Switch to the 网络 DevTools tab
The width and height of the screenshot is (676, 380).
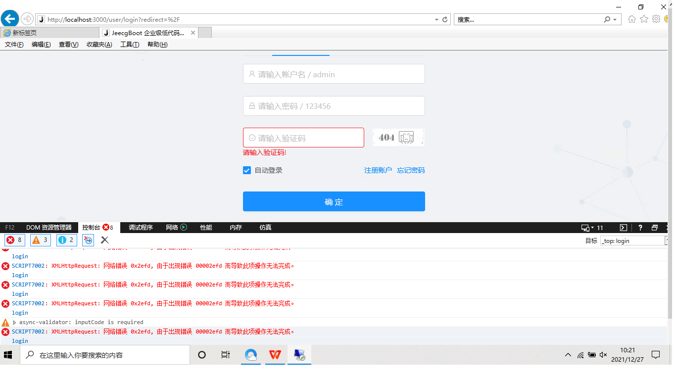point(171,228)
